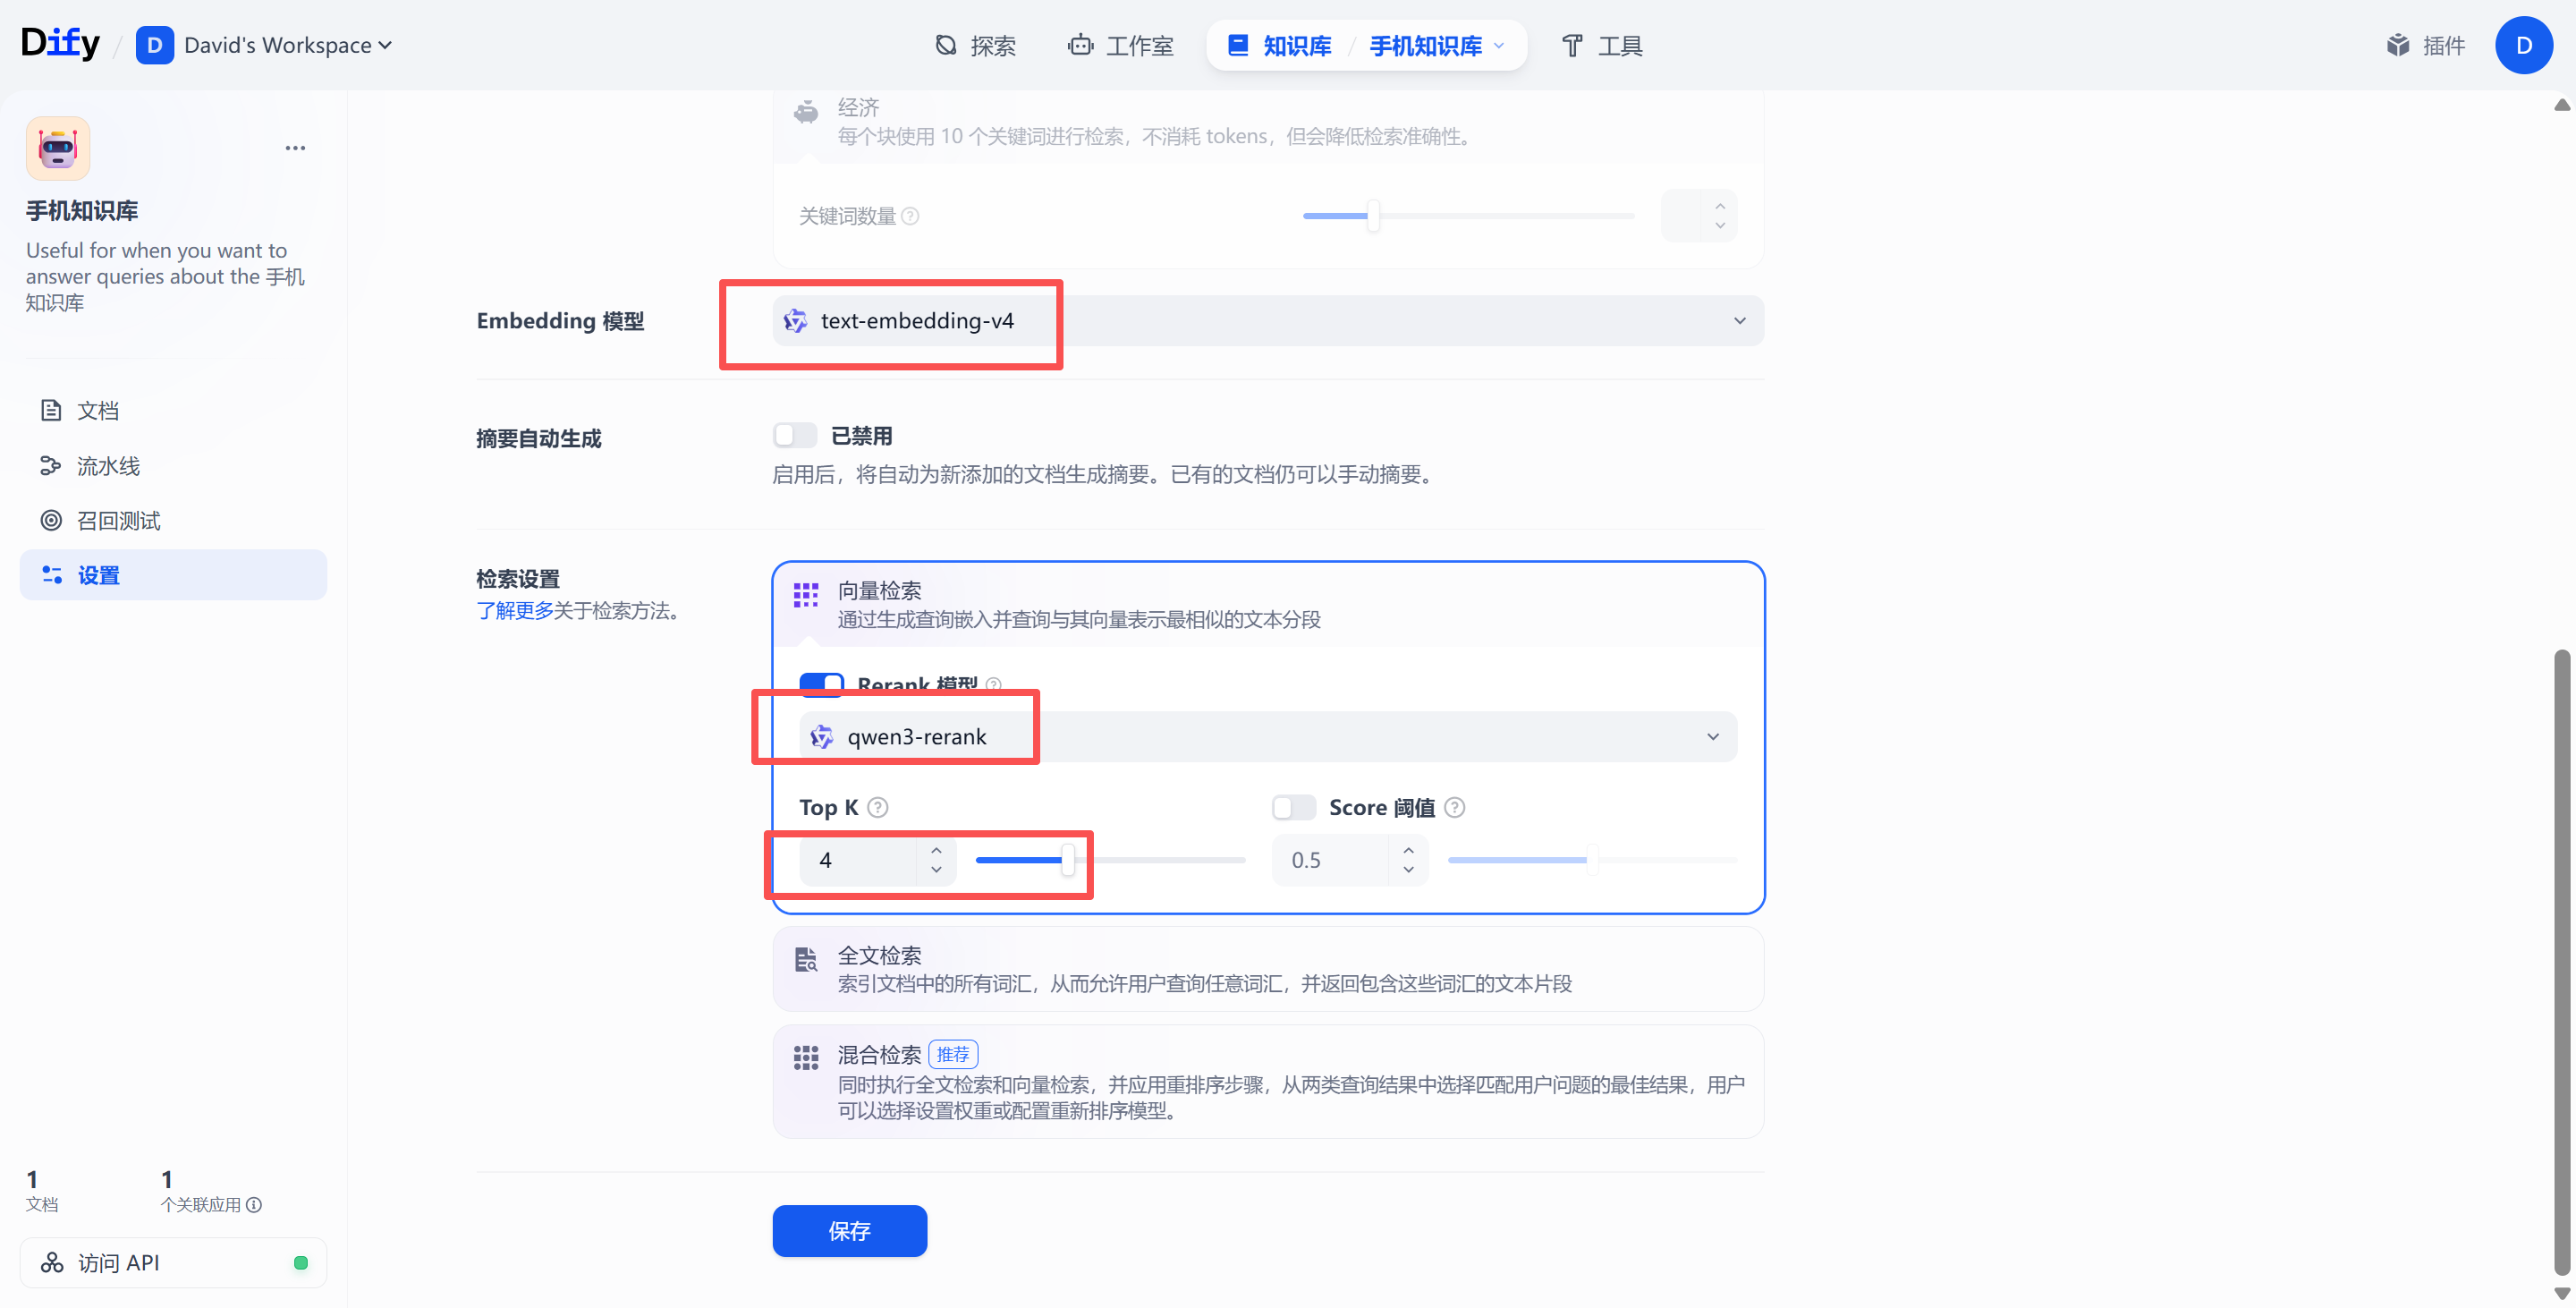The height and width of the screenshot is (1308, 2576).
Task: Click the Dify logo
Action: (x=60, y=43)
